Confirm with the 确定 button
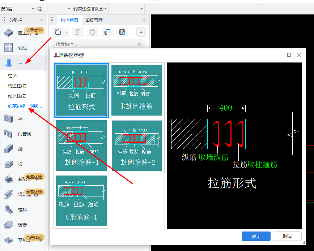This screenshot has height=251, width=314. click(256, 236)
